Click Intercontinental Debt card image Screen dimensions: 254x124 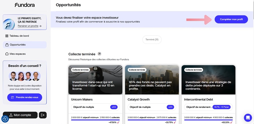209,80
